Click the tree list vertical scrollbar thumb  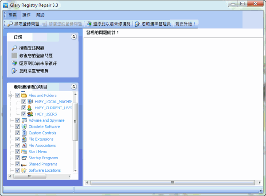pyautogui.click(x=75, y=122)
